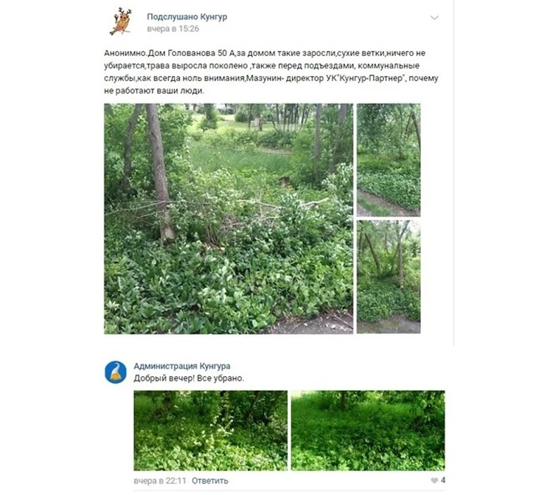
Task: View the left photo in the comment
Action: coord(211,430)
